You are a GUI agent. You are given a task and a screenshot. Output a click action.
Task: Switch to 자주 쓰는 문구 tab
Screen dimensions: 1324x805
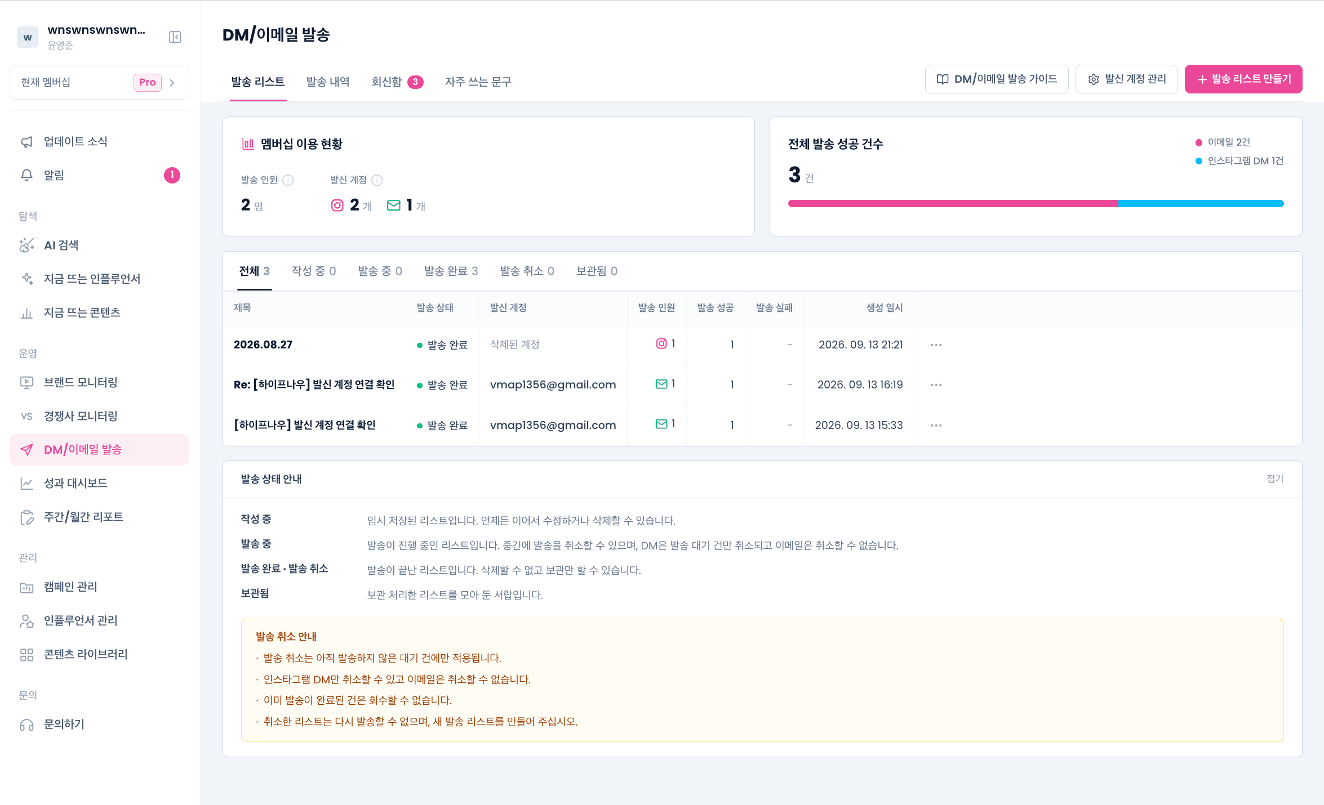[x=478, y=82]
